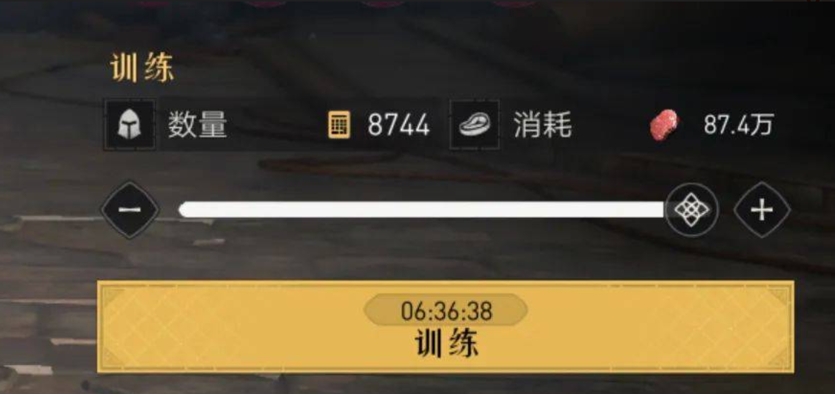Click the diamond-patterned slider handle
Screen dimensions: 835x394
point(691,209)
